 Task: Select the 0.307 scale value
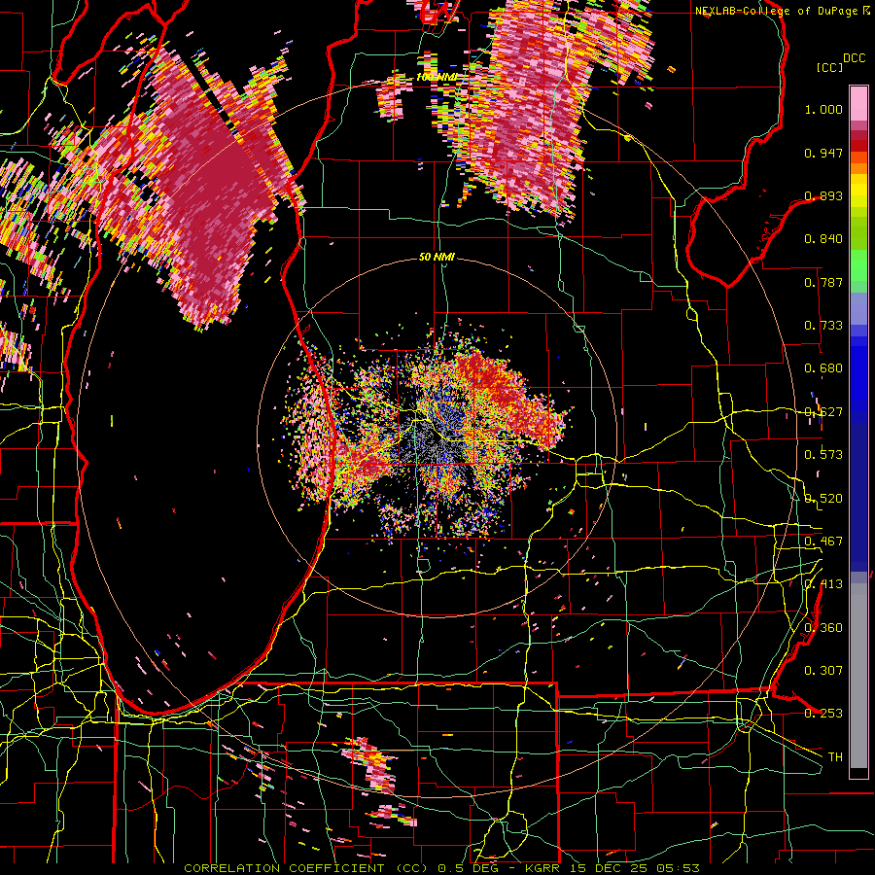[x=823, y=671]
